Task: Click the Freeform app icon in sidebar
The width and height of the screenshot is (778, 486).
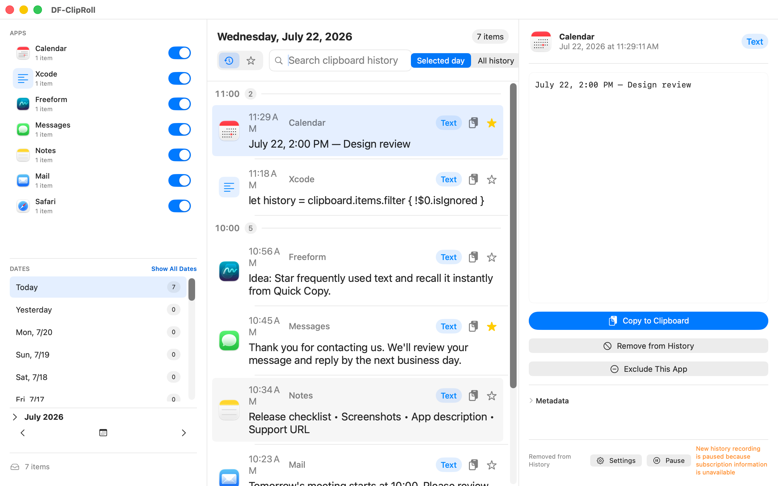Action: tap(23, 104)
